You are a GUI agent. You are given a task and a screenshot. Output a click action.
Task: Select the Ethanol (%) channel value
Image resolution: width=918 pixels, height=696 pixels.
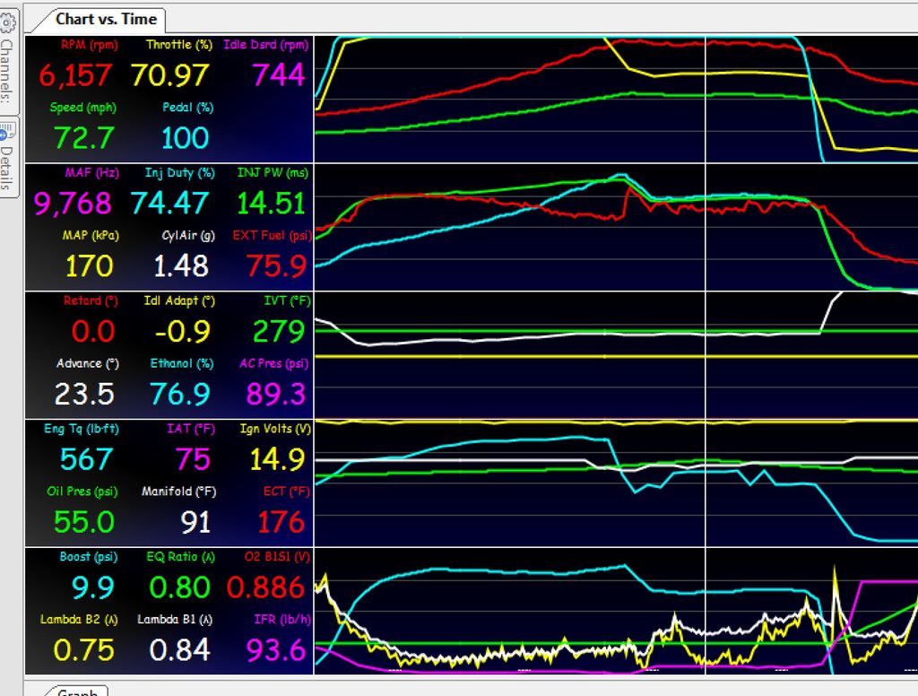[x=180, y=393]
